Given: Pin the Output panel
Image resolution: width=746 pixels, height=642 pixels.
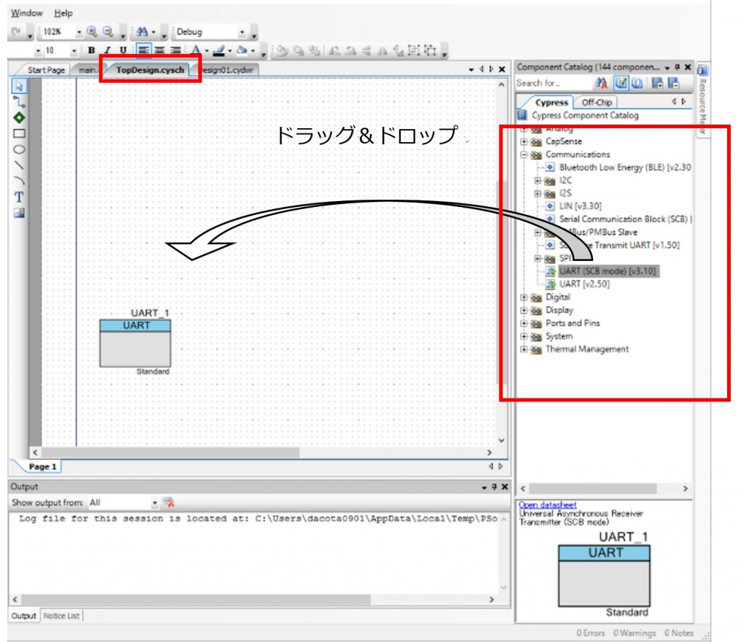Looking at the screenshot, I should coord(495,487).
